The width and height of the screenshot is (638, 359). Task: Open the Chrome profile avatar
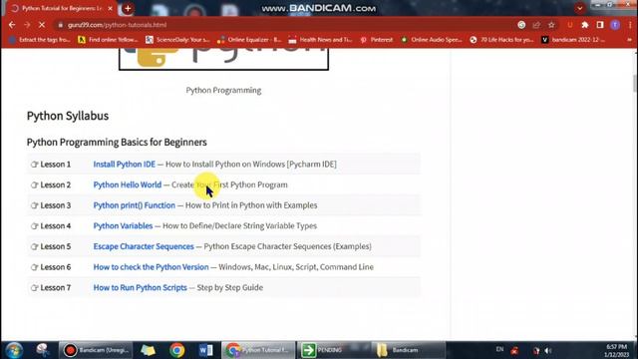(615, 25)
